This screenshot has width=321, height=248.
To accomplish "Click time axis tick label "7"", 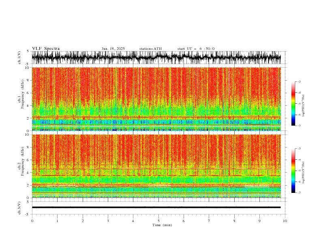I will (209, 221).
